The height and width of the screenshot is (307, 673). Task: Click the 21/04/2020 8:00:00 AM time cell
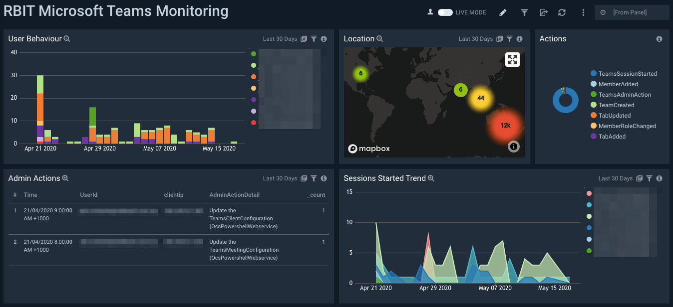click(48, 246)
